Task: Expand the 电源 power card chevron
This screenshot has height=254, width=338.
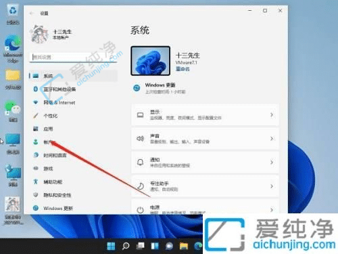Action: (x=272, y=209)
